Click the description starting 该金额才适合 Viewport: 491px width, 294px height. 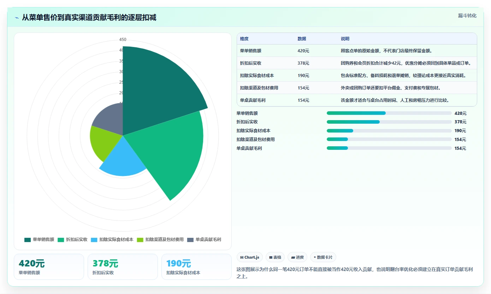click(395, 100)
